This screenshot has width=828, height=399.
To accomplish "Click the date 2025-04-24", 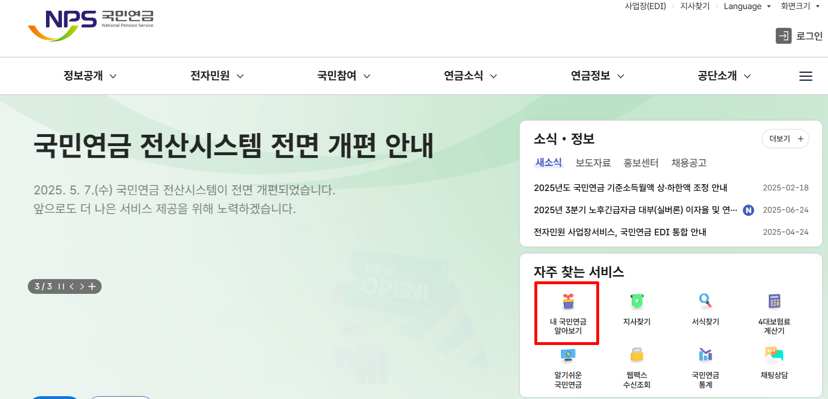I will tap(785, 232).
